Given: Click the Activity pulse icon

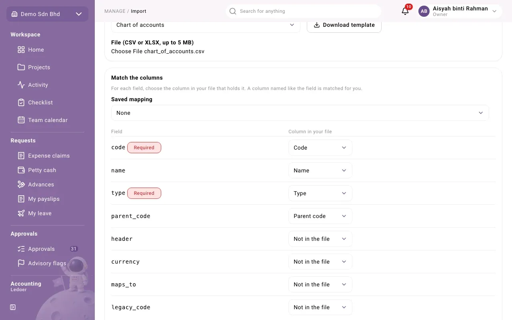Looking at the screenshot, I should click(21, 85).
